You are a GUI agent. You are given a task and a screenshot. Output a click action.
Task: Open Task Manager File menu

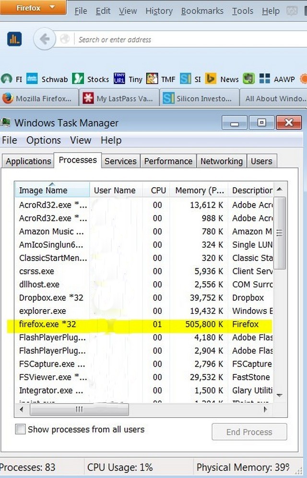10,140
